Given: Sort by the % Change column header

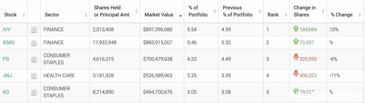Looking at the screenshot, I should coord(342,15).
